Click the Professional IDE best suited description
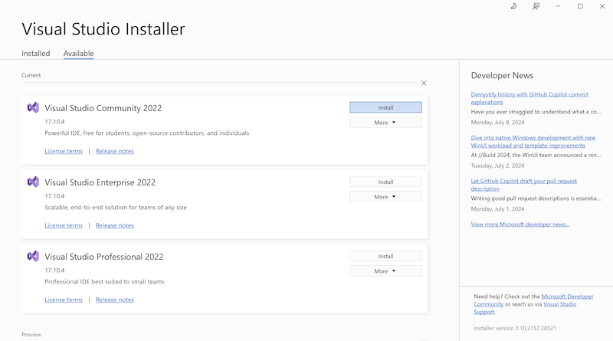 104,281
